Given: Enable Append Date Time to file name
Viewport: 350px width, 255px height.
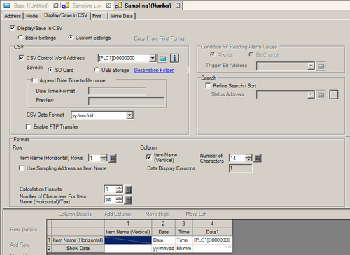Looking at the screenshot, I should tap(34, 80).
